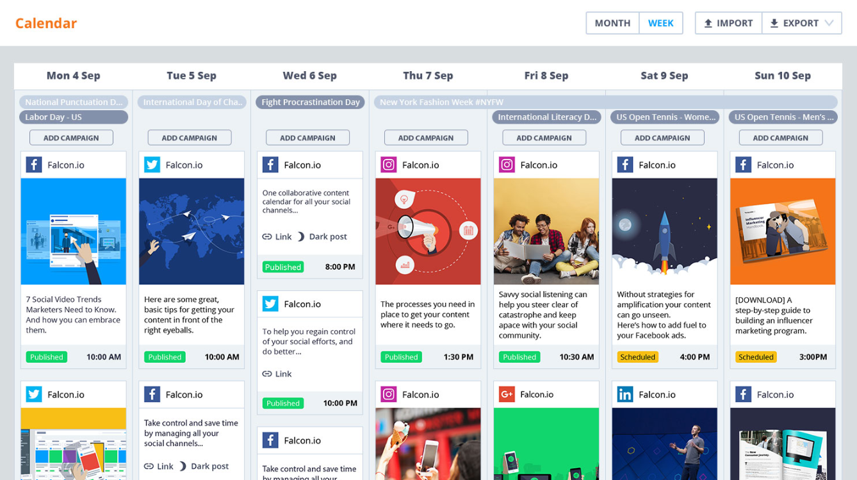Open the rocket image post thumbnail
This screenshot has width=857, height=480.
coord(664,231)
